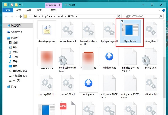Click the new folder icon in title bar
This screenshot has width=168, height=115.
point(16,5)
